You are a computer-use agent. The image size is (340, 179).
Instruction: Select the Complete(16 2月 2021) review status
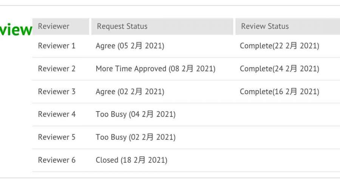click(279, 92)
